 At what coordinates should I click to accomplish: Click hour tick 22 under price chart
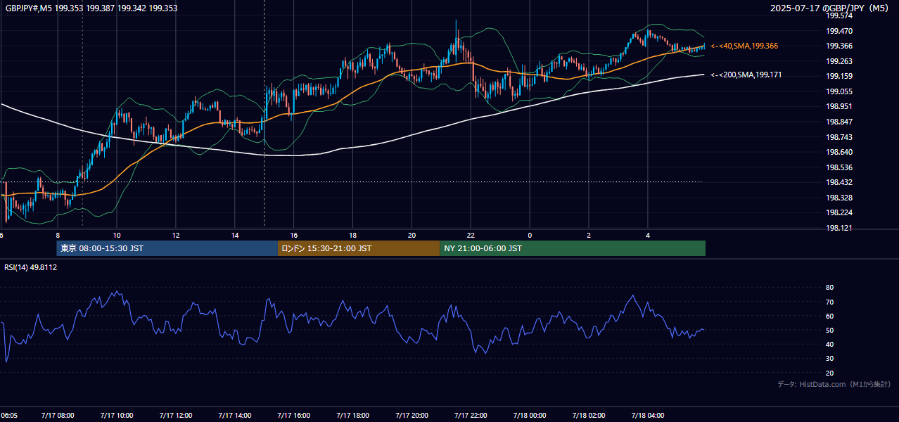(471, 236)
